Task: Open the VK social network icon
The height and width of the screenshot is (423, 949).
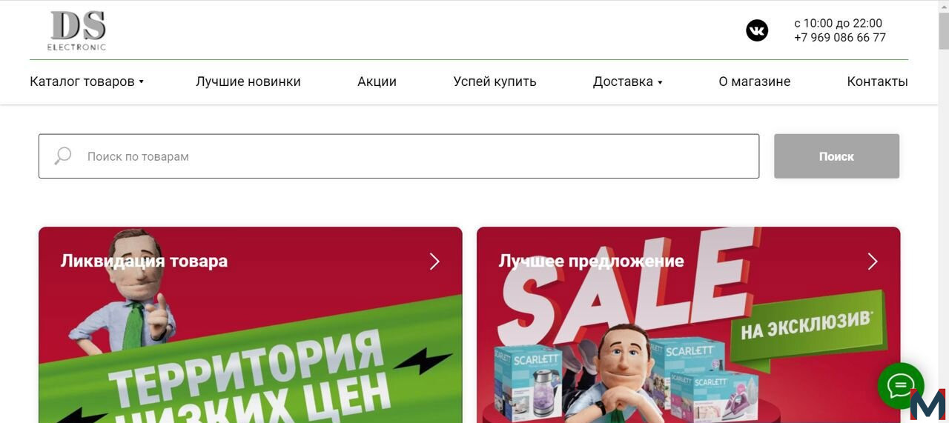Action: point(757,30)
